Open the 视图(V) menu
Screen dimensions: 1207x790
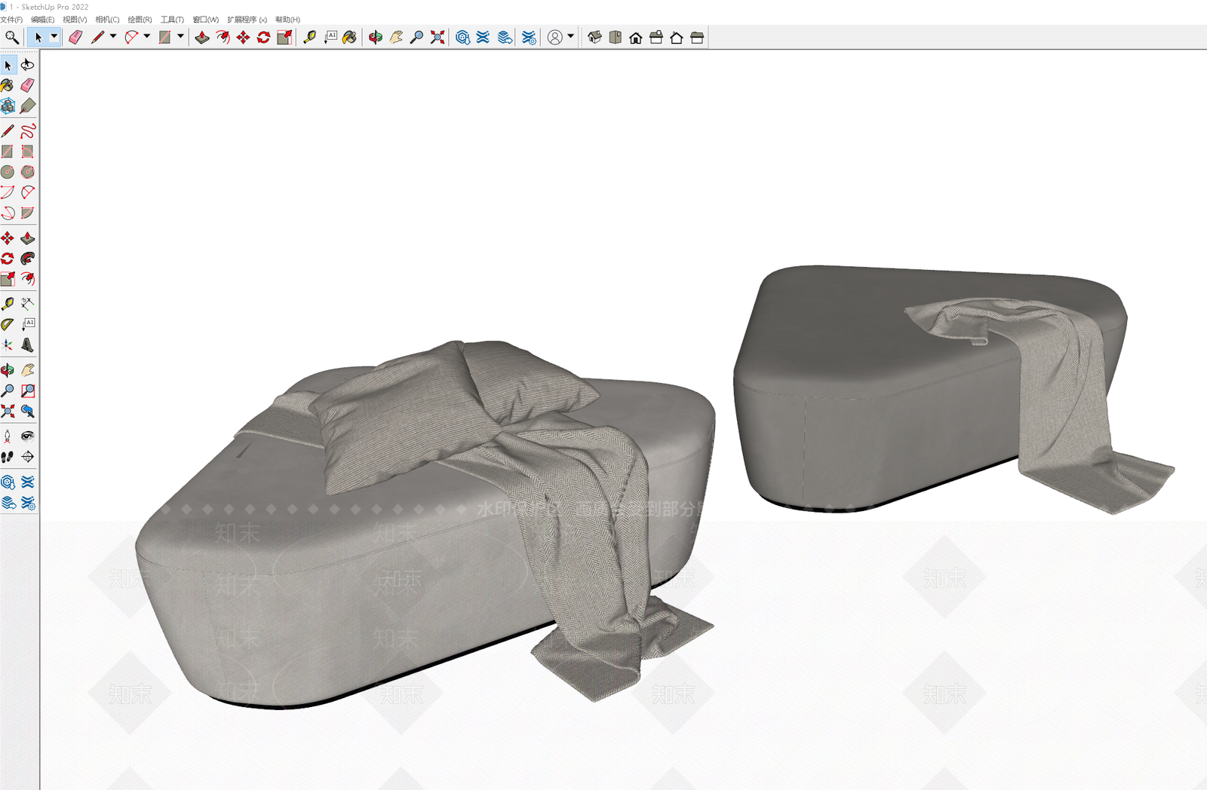[75, 20]
